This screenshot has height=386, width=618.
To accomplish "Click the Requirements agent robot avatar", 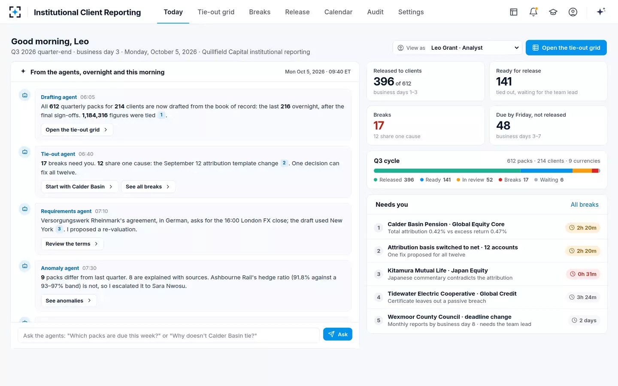I will click(25, 209).
